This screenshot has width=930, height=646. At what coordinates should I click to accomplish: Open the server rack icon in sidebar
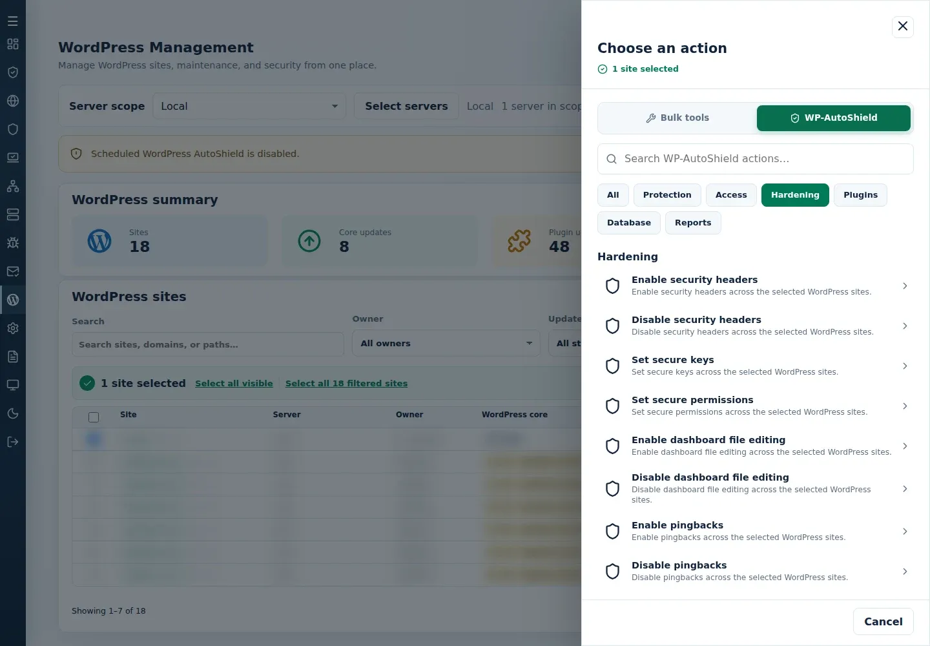13,214
